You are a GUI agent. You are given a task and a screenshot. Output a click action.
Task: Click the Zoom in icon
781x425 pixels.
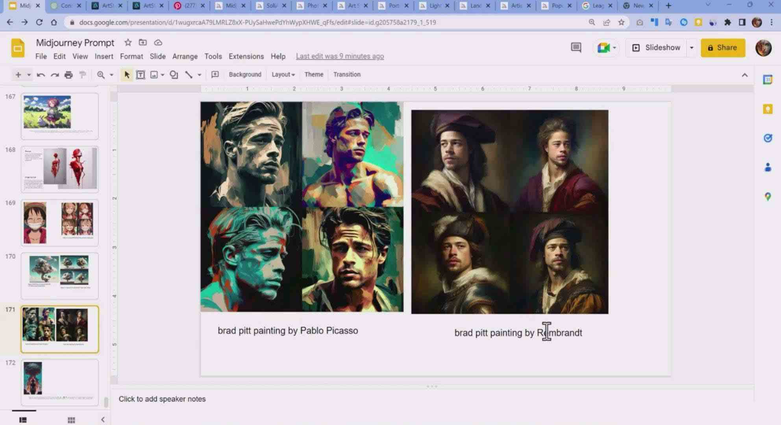101,74
